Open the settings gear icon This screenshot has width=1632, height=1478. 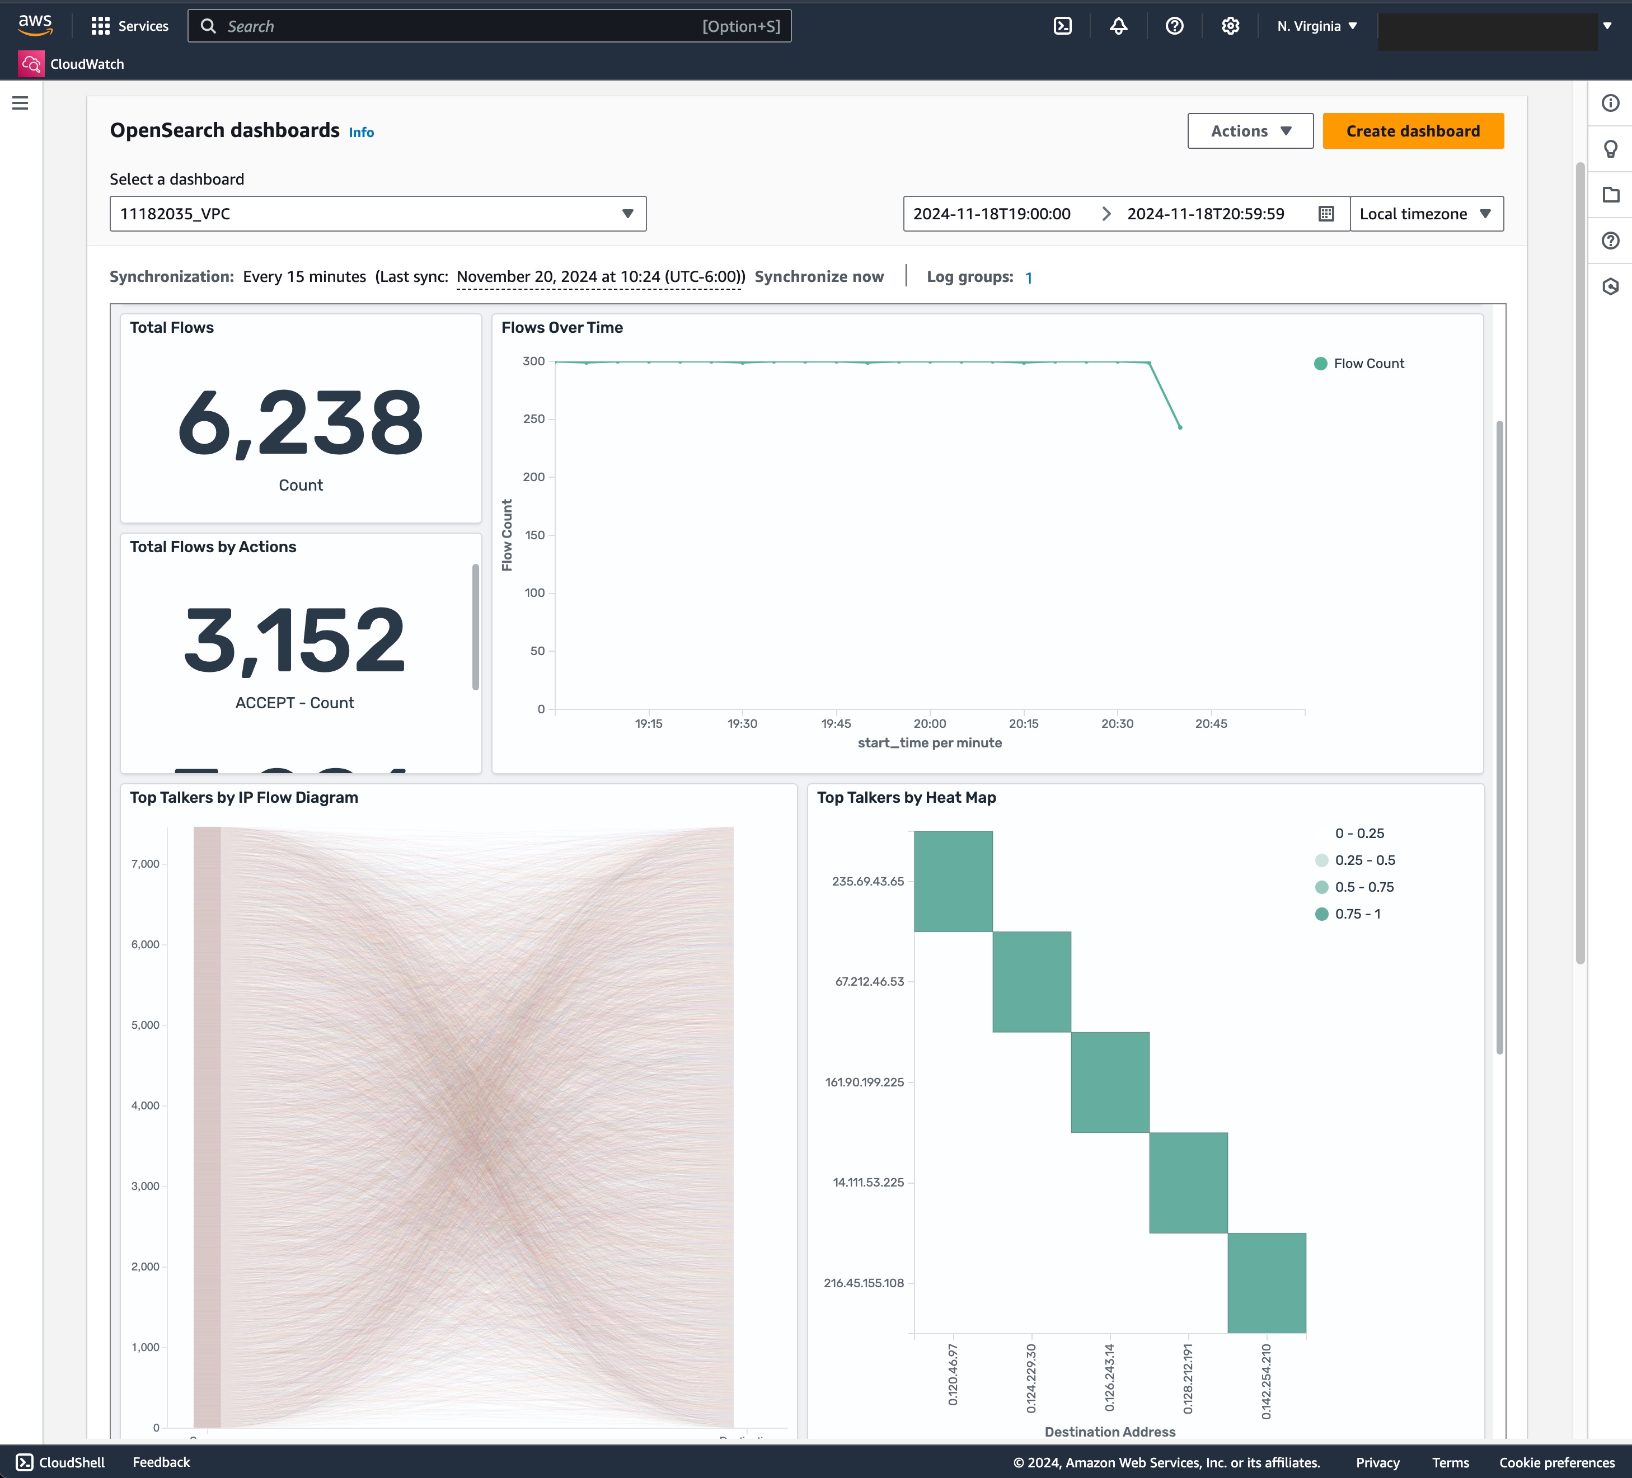[1230, 26]
